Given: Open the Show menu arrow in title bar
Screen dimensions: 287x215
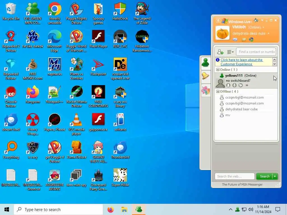Looking at the screenshot, I should click(x=262, y=20).
